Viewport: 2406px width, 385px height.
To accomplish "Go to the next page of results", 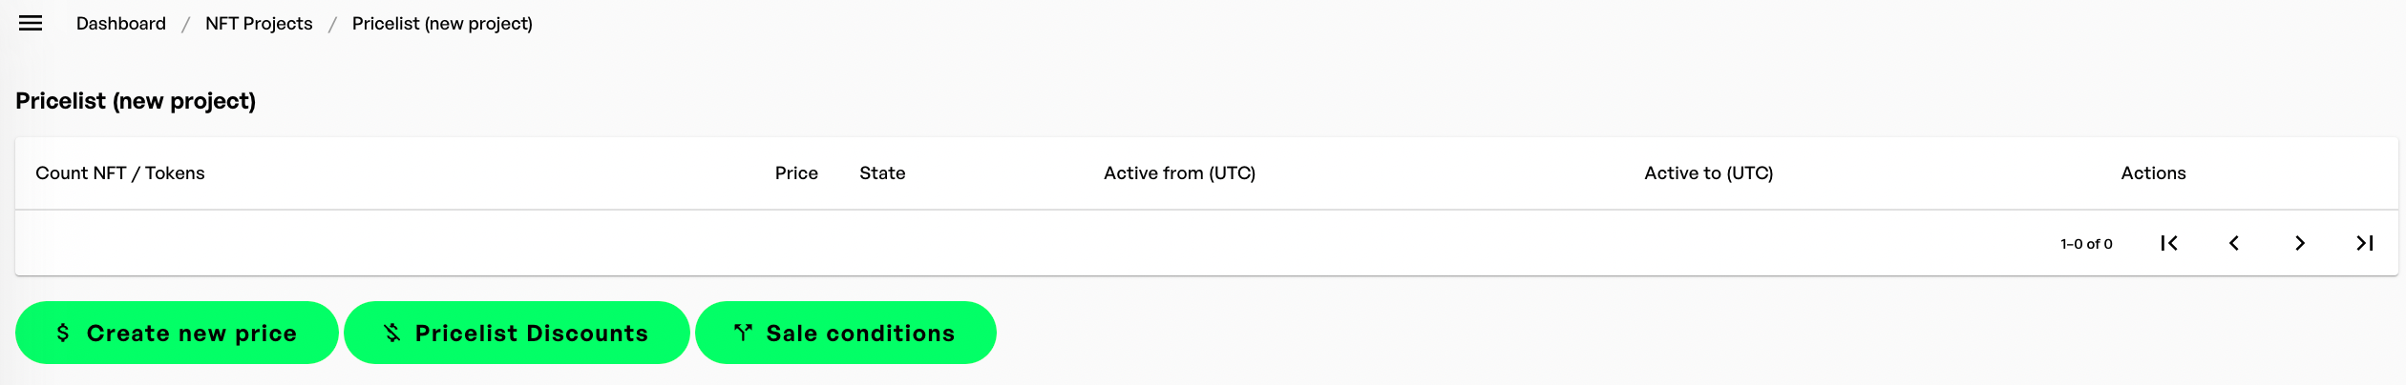I will (2300, 243).
